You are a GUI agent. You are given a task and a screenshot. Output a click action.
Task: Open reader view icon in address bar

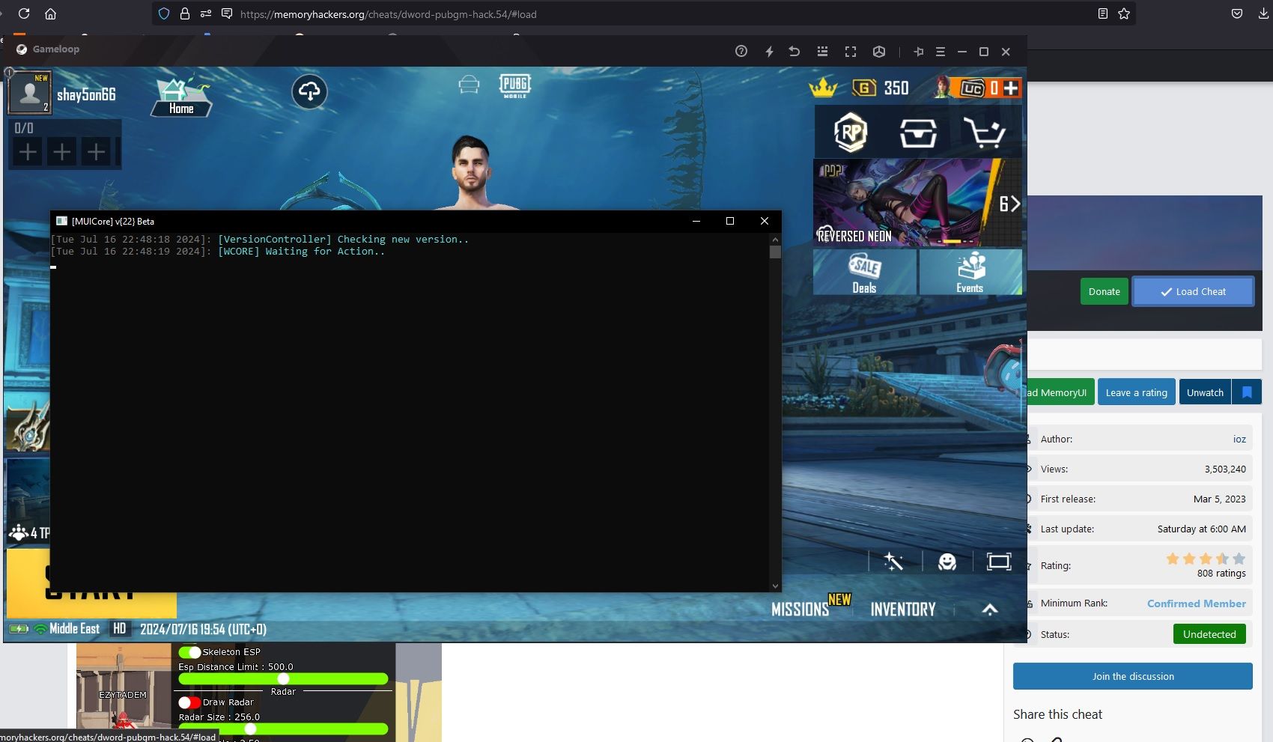pos(1102,13)
